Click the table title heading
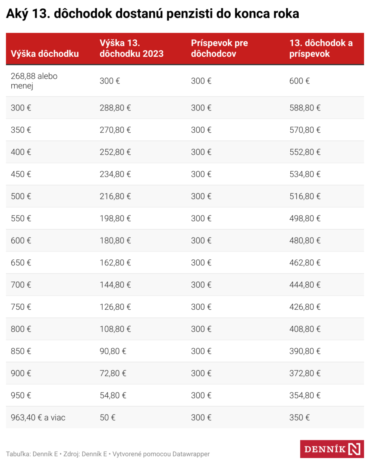Image resolution: width=370 pixels, height=464 pixels. click(x=152, y=14)
